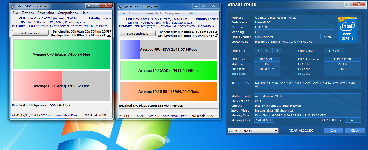Click Average FPU (MUL) 15969.30 MFlops bar
368x150 pixels.
(169, 92)
